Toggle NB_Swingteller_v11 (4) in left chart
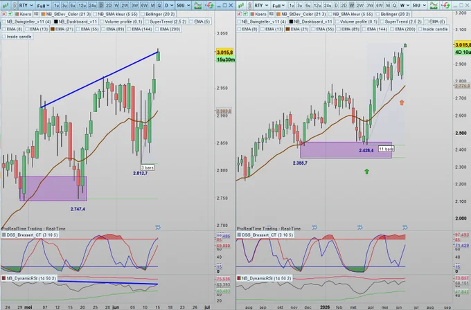471x310 pixels. tap(4, 21)
